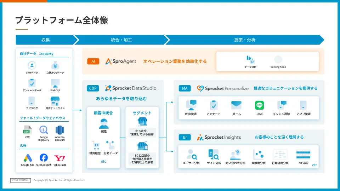
Task: Select the 行動経路分析 flow icon
Action: point(280,155)
